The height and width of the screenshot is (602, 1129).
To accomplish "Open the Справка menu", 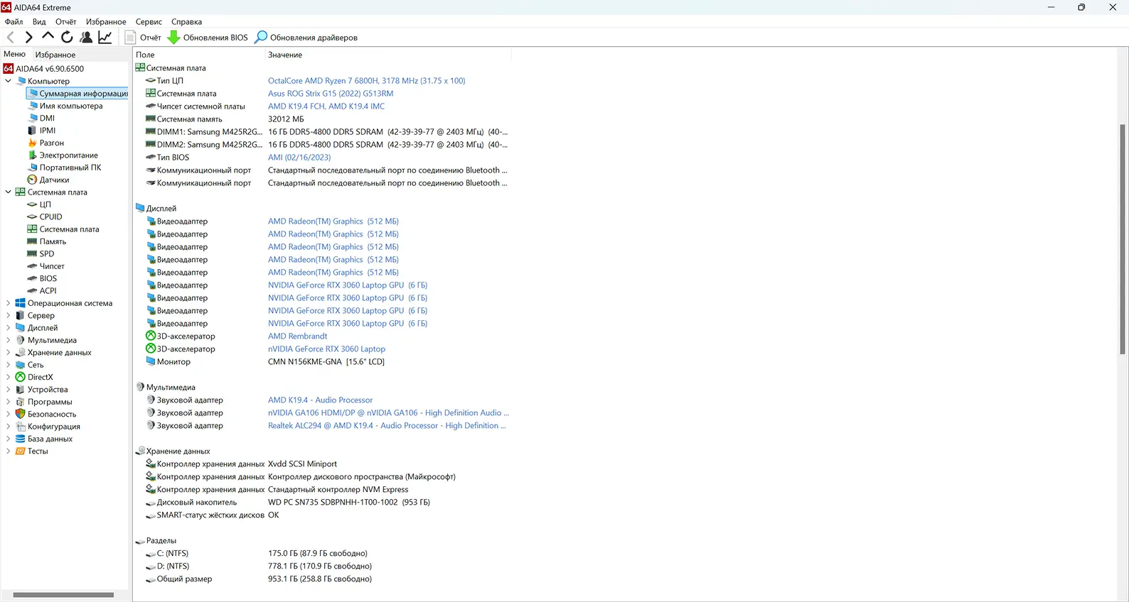I will (x=186, y=22).
